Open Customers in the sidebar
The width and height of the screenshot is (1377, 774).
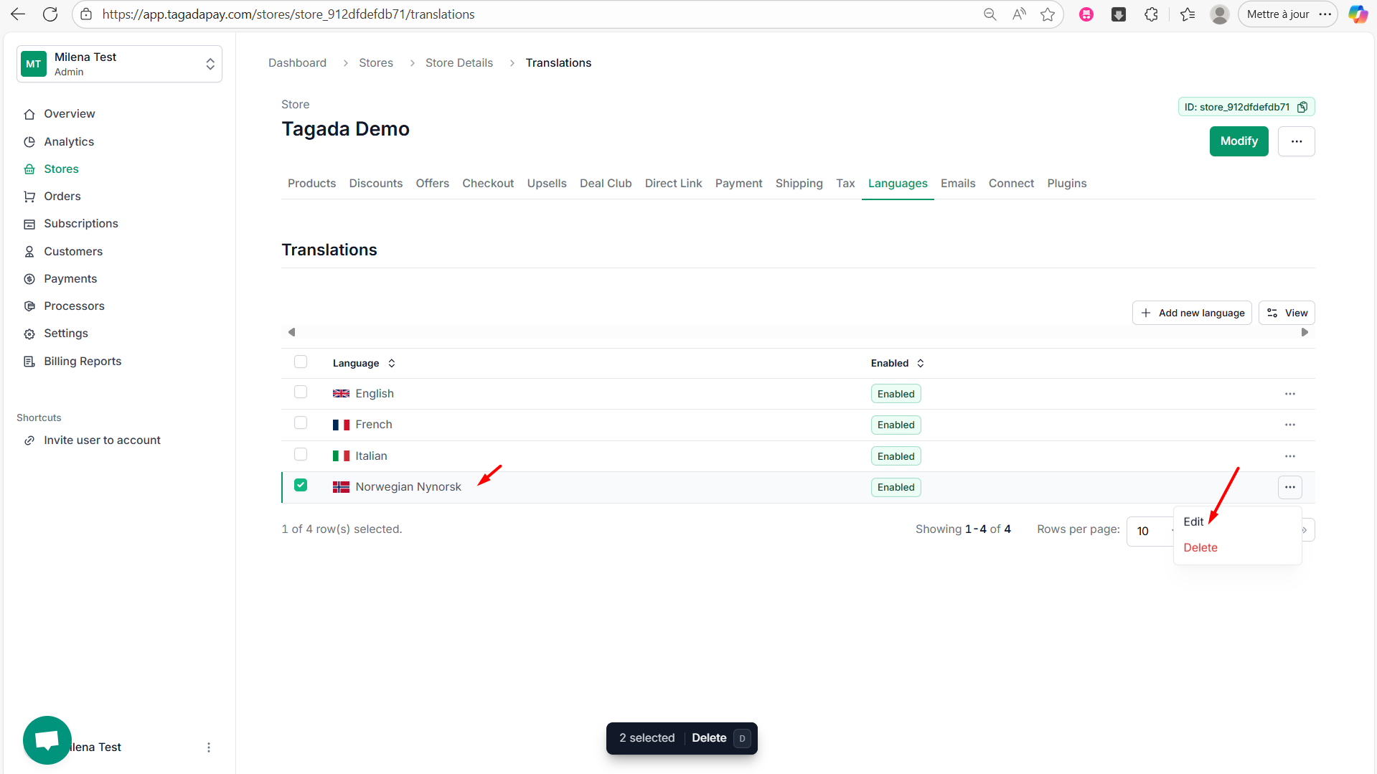(x=73, y=252)
